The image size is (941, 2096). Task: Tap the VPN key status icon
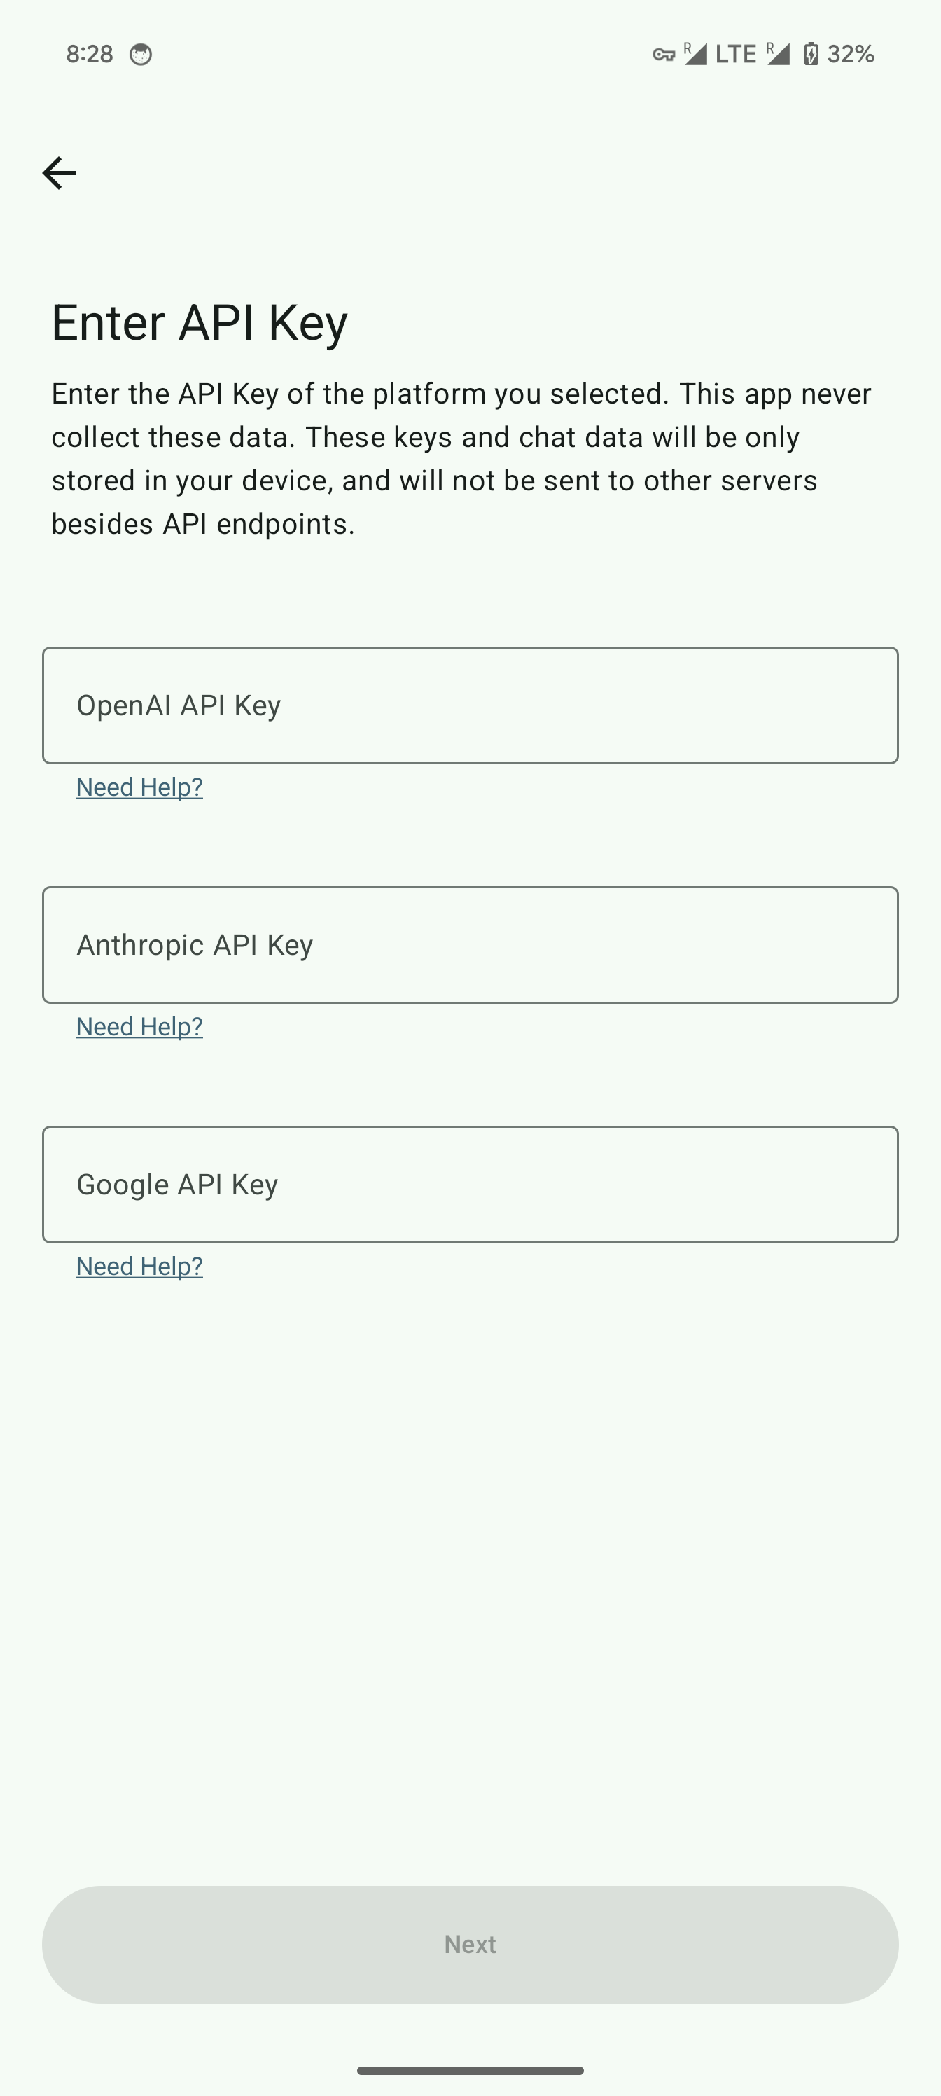664,55
